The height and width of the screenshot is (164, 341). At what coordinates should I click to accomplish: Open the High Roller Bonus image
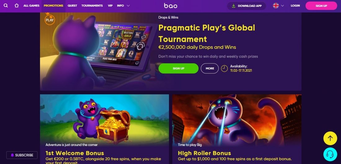237,120
